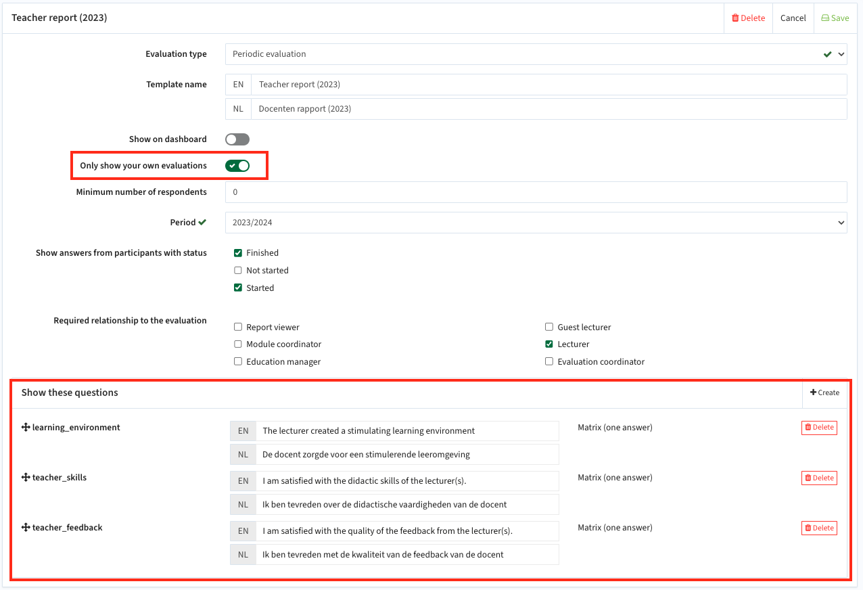Viewport: 863px width, 590px height.
Task: Delete the teacher_skills question
Action: point(819,478)
